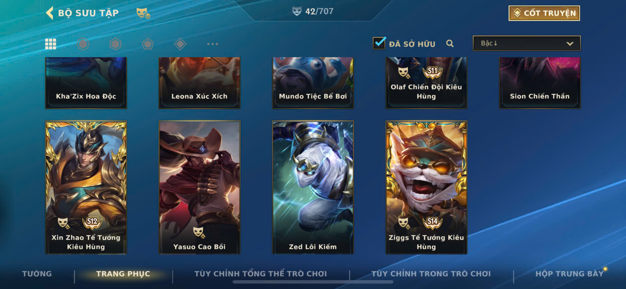Image resolution: width=626 pixels, height=289 pixels.
Task: Select the all-skins grid filter icon
Action: (51, 44)
